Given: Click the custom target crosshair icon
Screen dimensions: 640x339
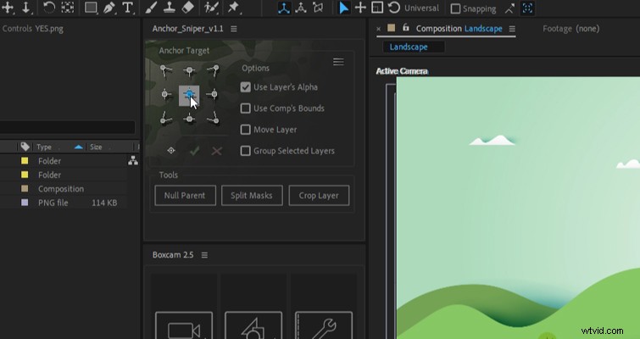Looking at the screenshot, I should click(171, 151).
